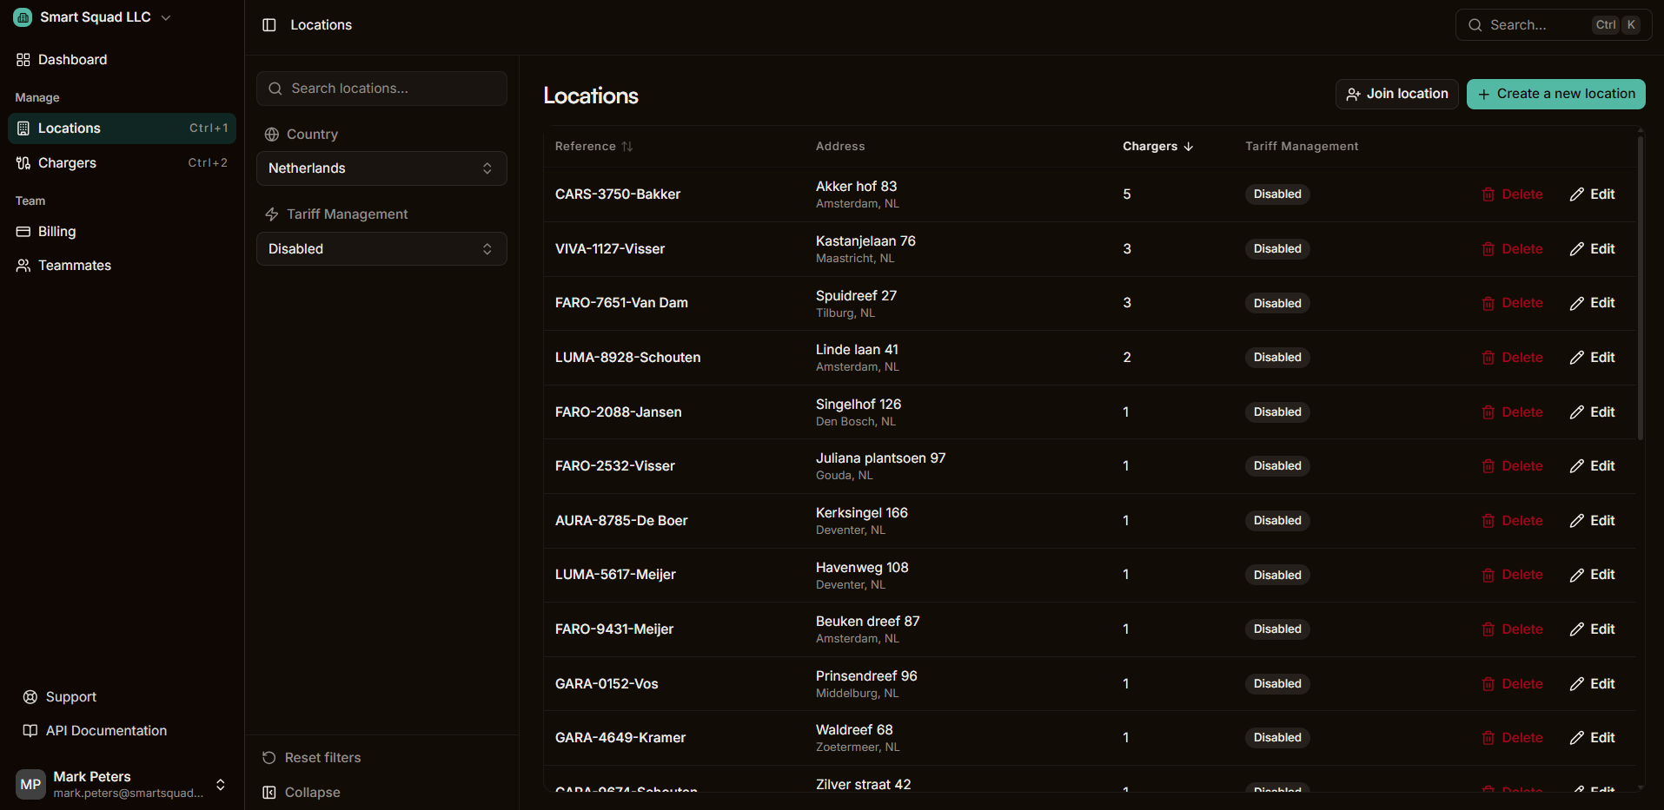This screenshot has width=1664, height=810.
Task: Open Chargers in the sidebar
Action: [x=122, y=163]
